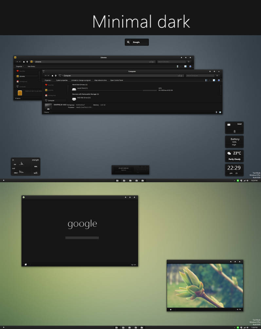The image size is (261, 329).
Task: Open the Gmail widget
Action: pos(234,128)
